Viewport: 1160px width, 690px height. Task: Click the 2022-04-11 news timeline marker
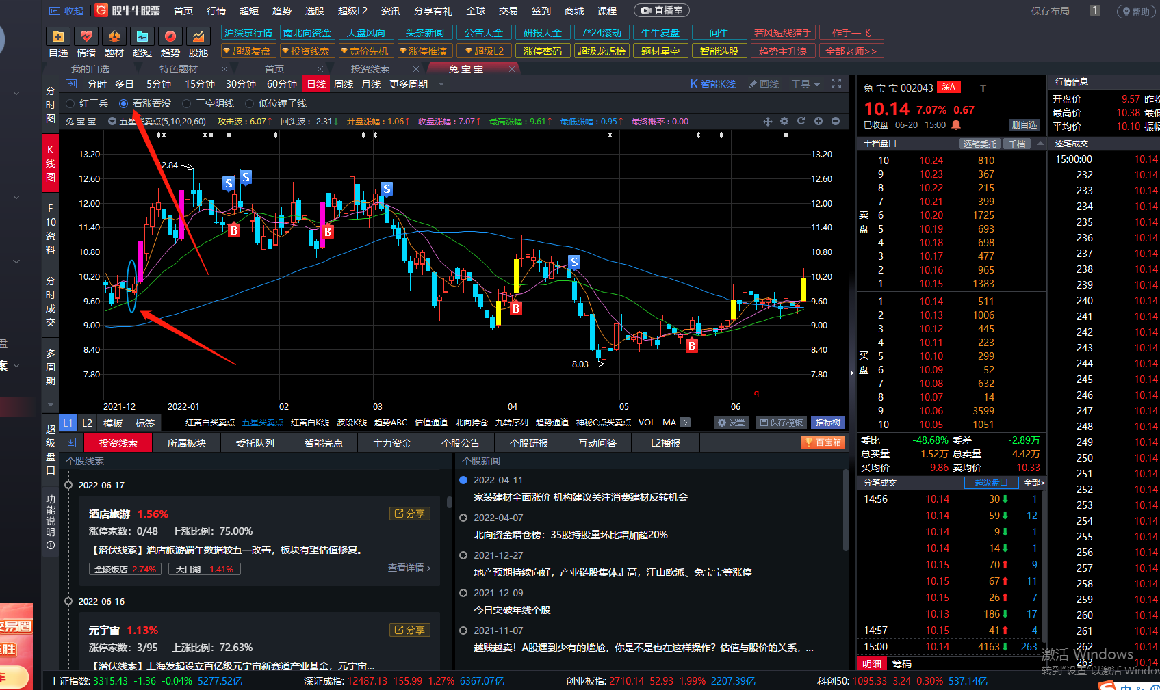point(463,480)
